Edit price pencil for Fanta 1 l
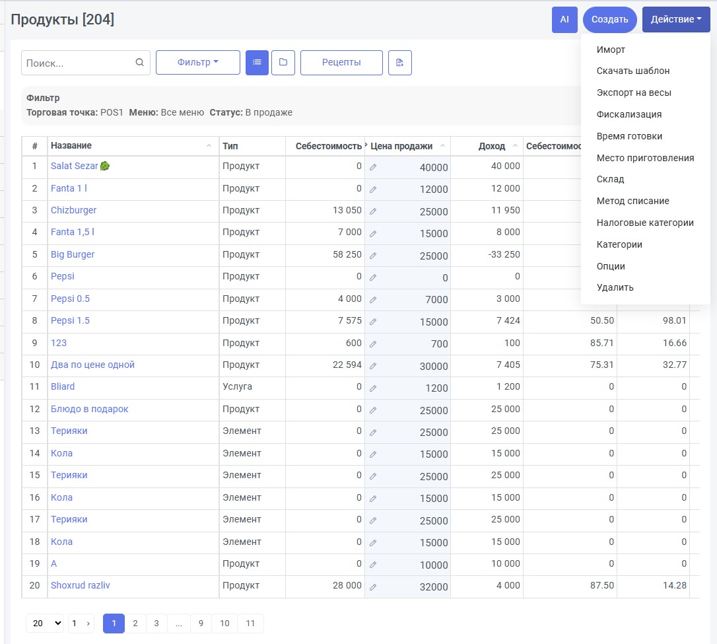This screenshot has height=644, width=717. point(373,190)
